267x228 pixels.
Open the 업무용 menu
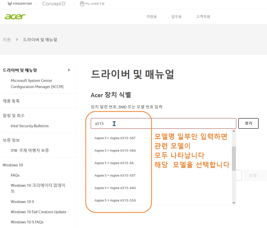[176, 16]
